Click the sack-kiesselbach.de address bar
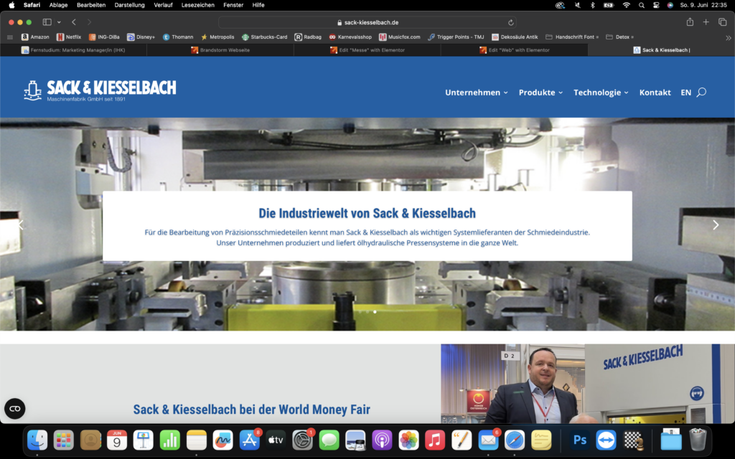The height and width of the screenshot is (459, 735). click(367, 22)
